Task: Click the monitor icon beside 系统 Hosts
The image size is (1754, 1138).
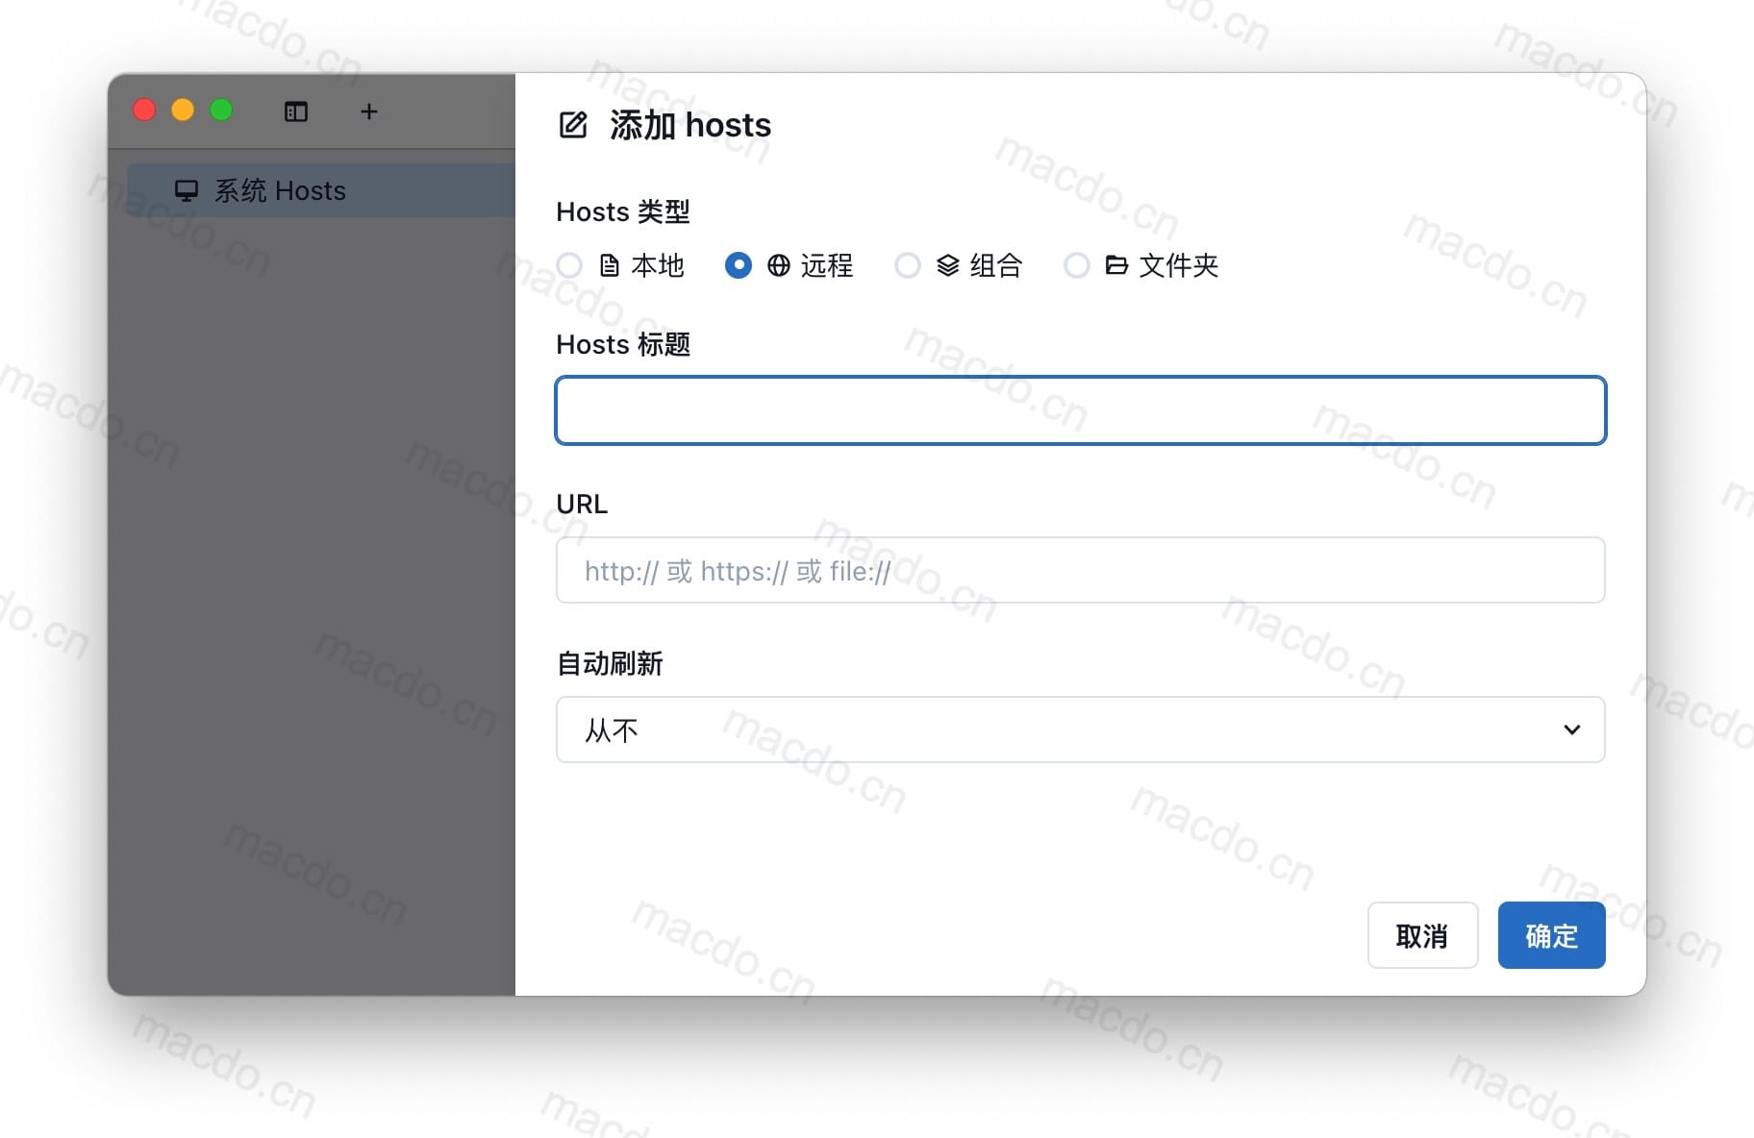Action: pyautogui.click(x=186, y=190)
